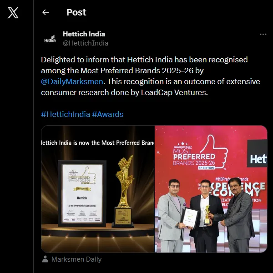Viewport: 273px width, 273px height.
Task: Click the person icon beside Marksmen Daily
Action: (x=45, y=259)
